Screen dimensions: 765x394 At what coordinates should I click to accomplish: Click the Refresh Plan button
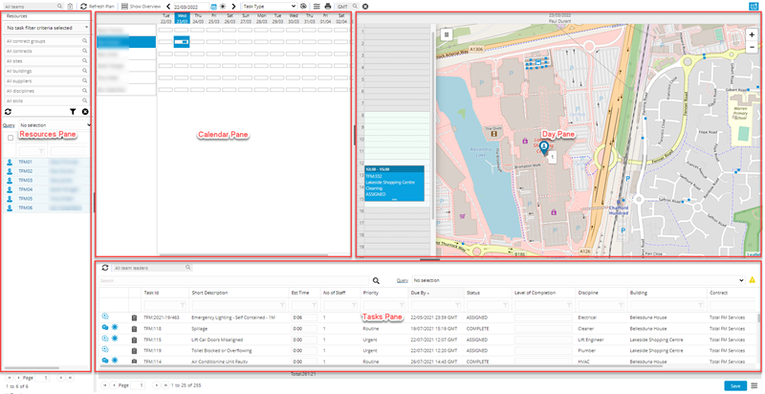(97, 6)
